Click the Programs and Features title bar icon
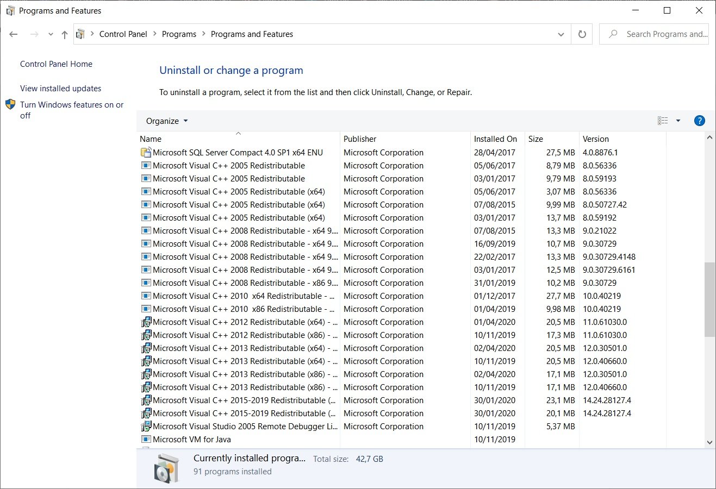716x489 pixels. point(10,10)
